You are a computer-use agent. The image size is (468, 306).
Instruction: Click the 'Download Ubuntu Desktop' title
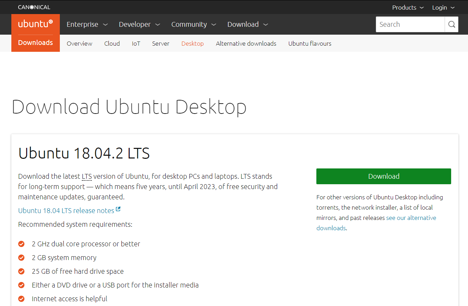tap(129, 107)
